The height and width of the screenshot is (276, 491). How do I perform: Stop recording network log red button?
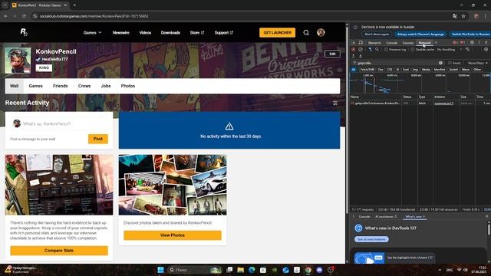(354, 49)
